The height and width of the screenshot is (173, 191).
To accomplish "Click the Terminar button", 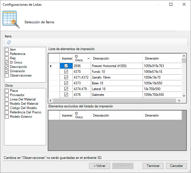I will coord(153,166).
